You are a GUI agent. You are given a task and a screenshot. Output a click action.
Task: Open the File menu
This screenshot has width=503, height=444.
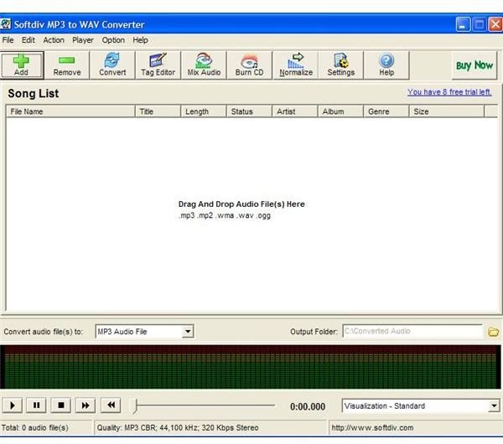pos(8,40)
